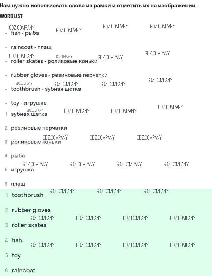This screenshot has height=276, width=212.
Task: Select answer 4 'fish' in green block
Action: pyautogui.click(x=17, y=240)
